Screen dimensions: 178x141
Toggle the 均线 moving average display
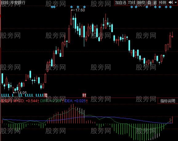pyautogui.click(x=132, y=2)
